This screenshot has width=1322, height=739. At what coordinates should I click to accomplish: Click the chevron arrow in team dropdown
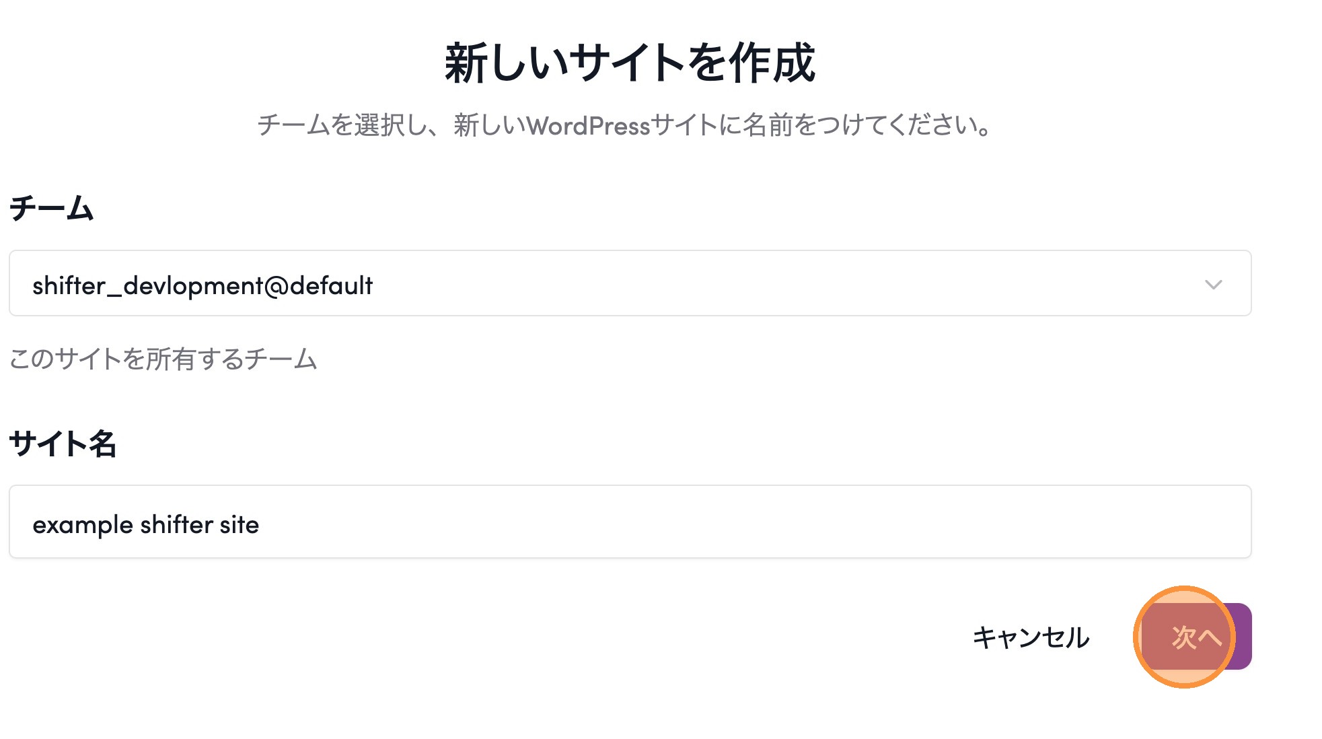click(1213, 284)
